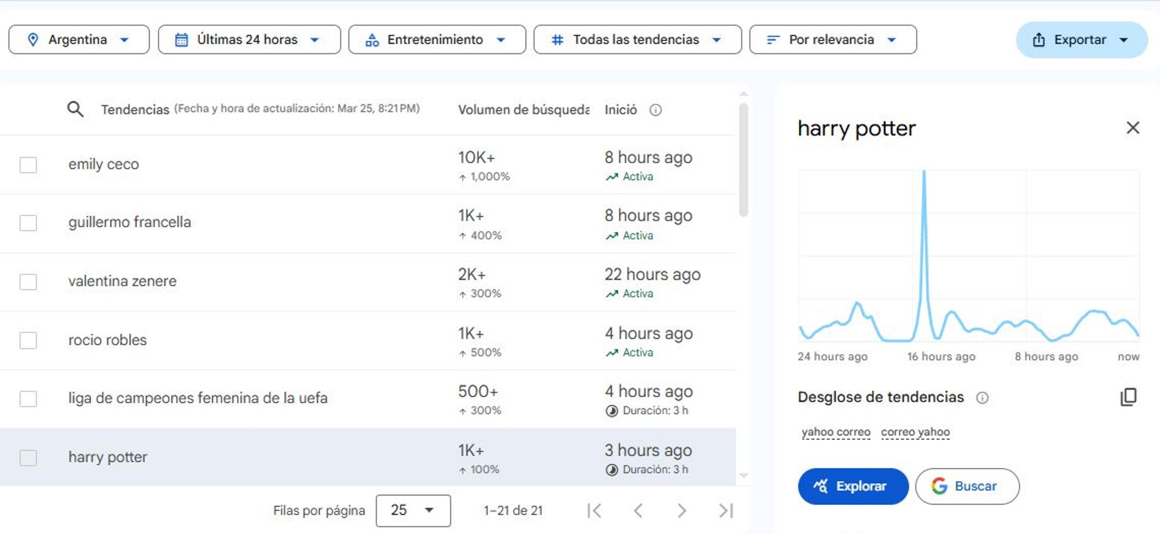This screenshot has height=534, width=1160.
Task: Select the rocio robles trend name
Action: pos(107,340)
